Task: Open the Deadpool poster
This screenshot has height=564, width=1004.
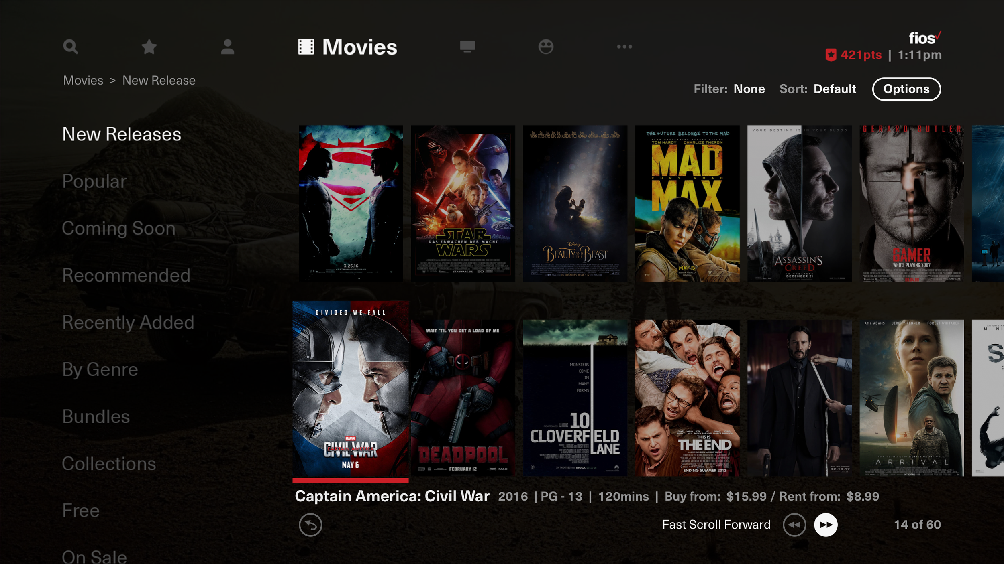Action: (463, 398)
